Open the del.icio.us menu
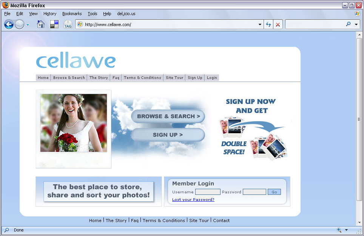This screenshot has width=364, height=236. coord(126,14)
